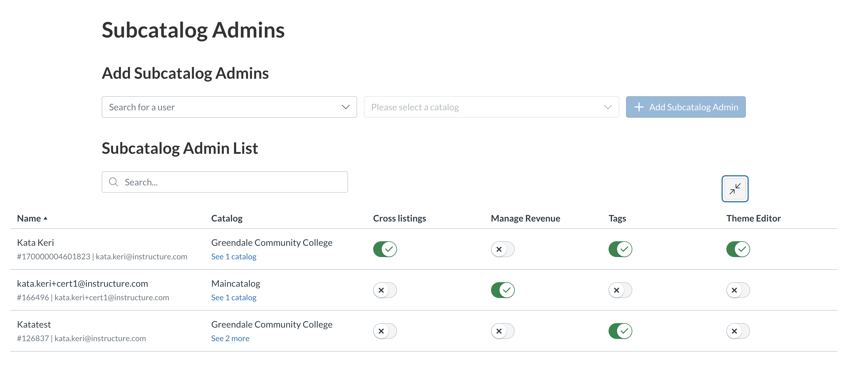Disable Theme Editor for Kata Keri
Viewport: 847px width, 377px height.
(x=738, y=249)
